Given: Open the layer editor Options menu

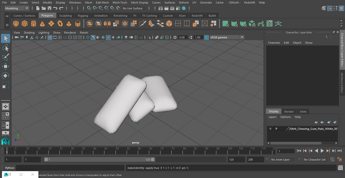Looking at the screenshot, I should [285, 117].
